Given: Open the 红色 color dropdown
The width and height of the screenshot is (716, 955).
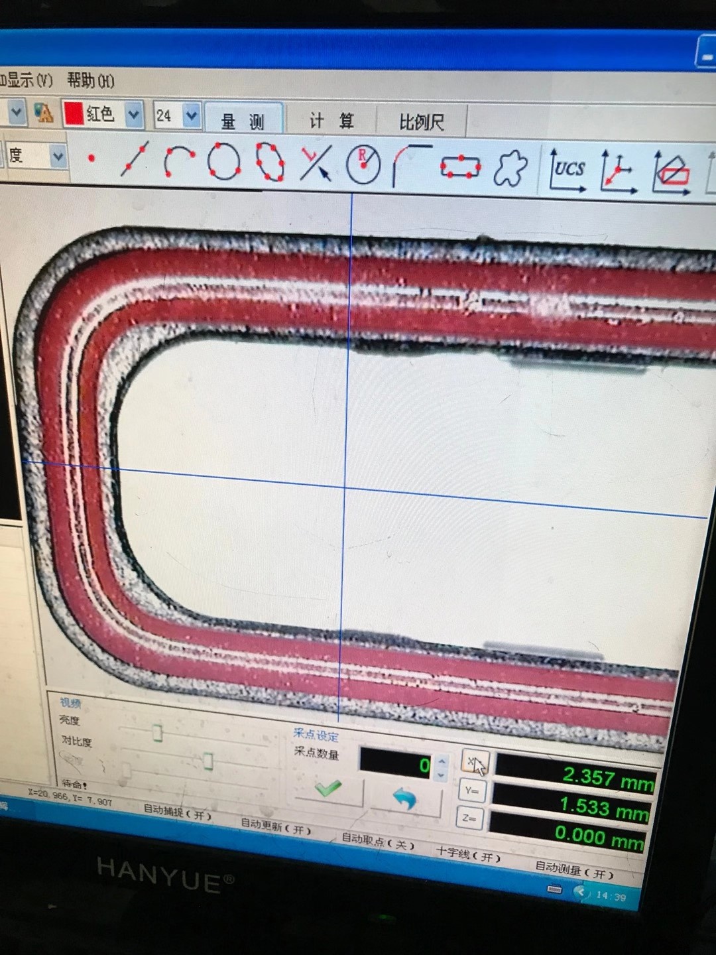Looking at the screenshot, I should [x=135, y=115].
